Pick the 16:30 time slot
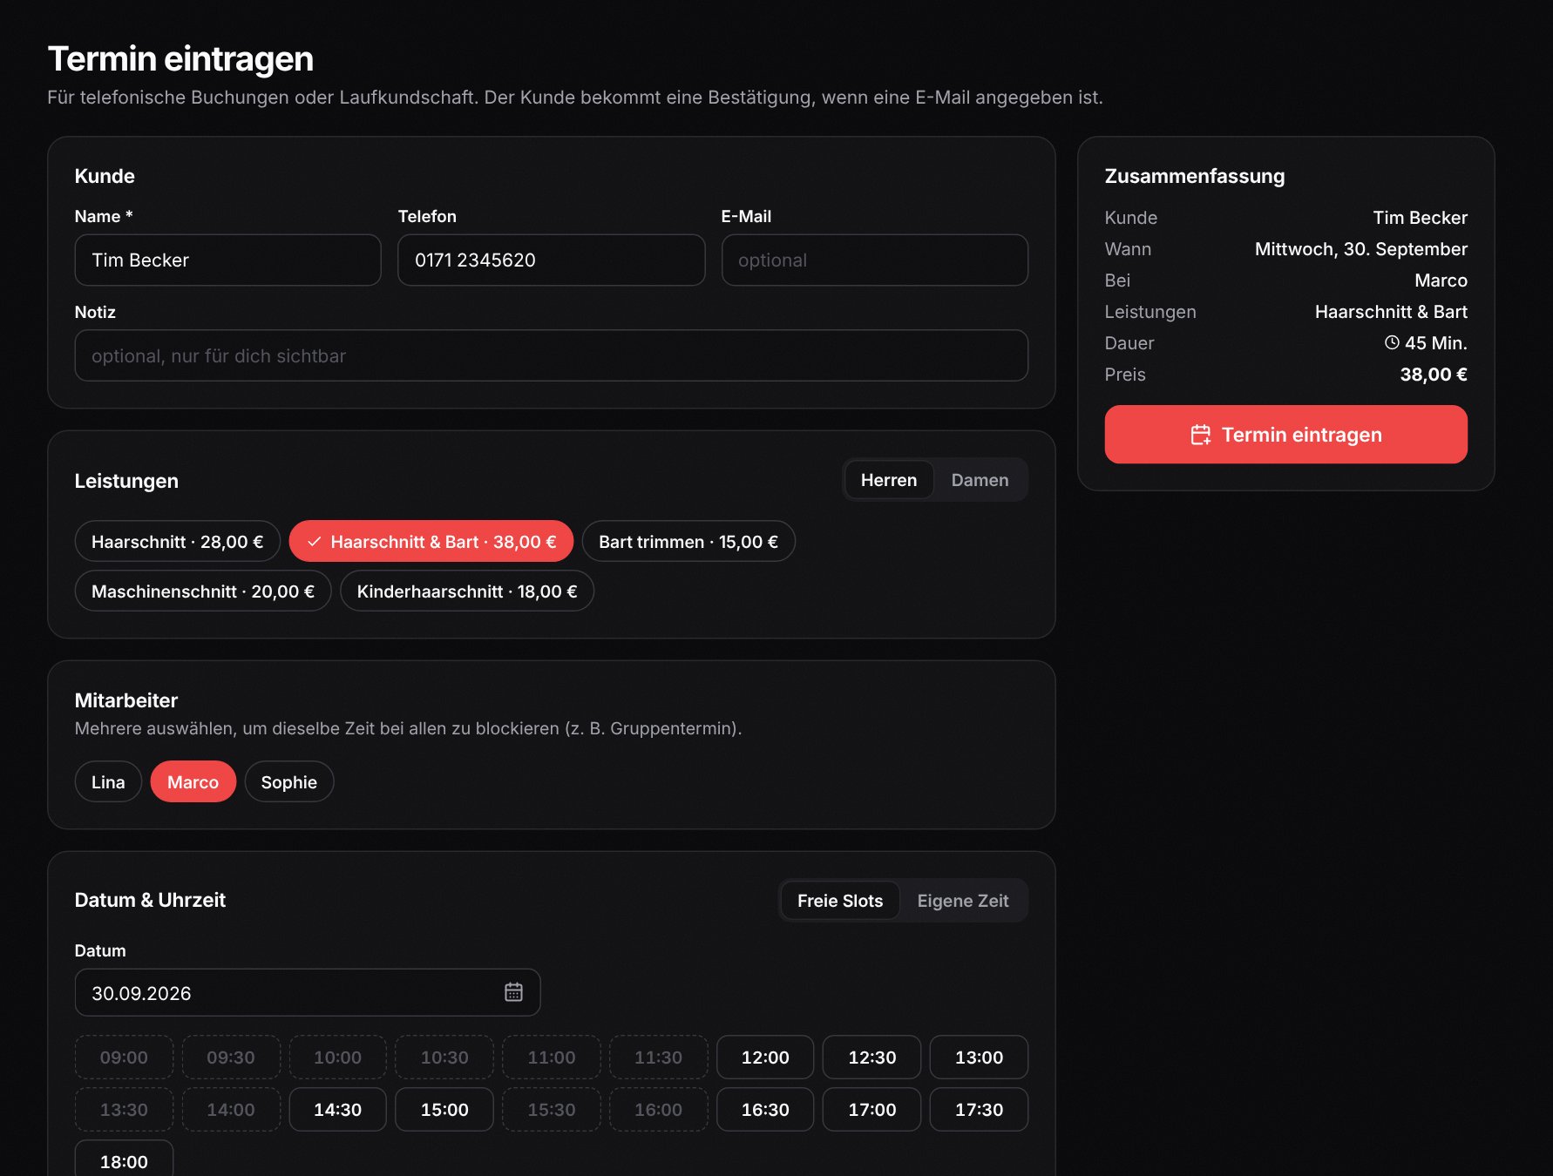This screenshot has height=1176, width=1553. (765, 1110)
